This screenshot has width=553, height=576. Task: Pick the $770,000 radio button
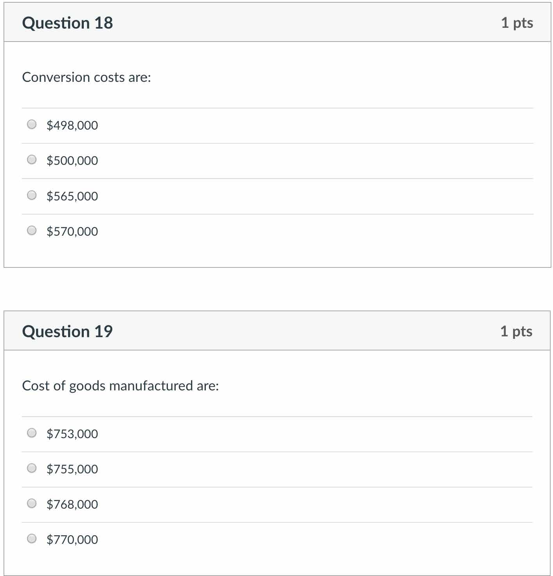[32, 538]
